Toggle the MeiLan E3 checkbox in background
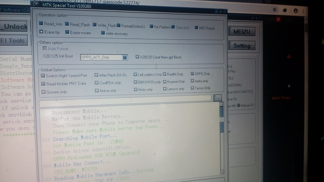Screen dimensions: 324x182 click(x=238, y=105)
